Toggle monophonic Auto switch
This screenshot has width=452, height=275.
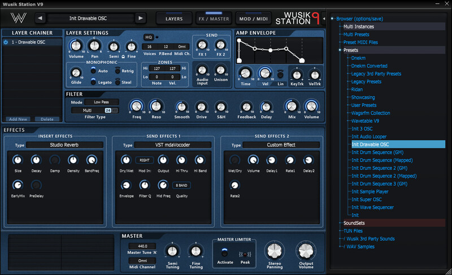[x=93, y=70]
